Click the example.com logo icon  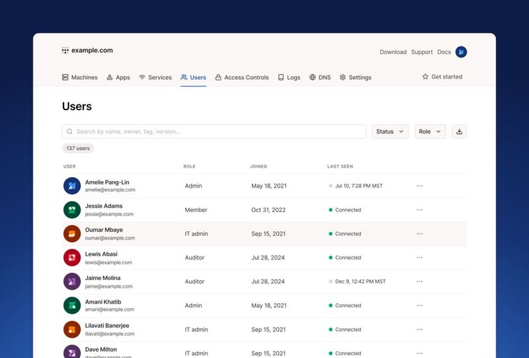[65, 50]
